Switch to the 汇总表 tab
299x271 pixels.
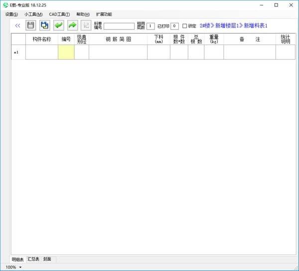[33, 260]
